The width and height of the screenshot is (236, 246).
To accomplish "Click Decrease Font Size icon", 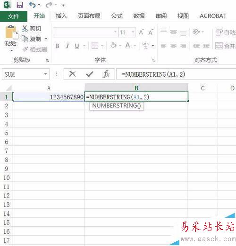I will point(151,32).
